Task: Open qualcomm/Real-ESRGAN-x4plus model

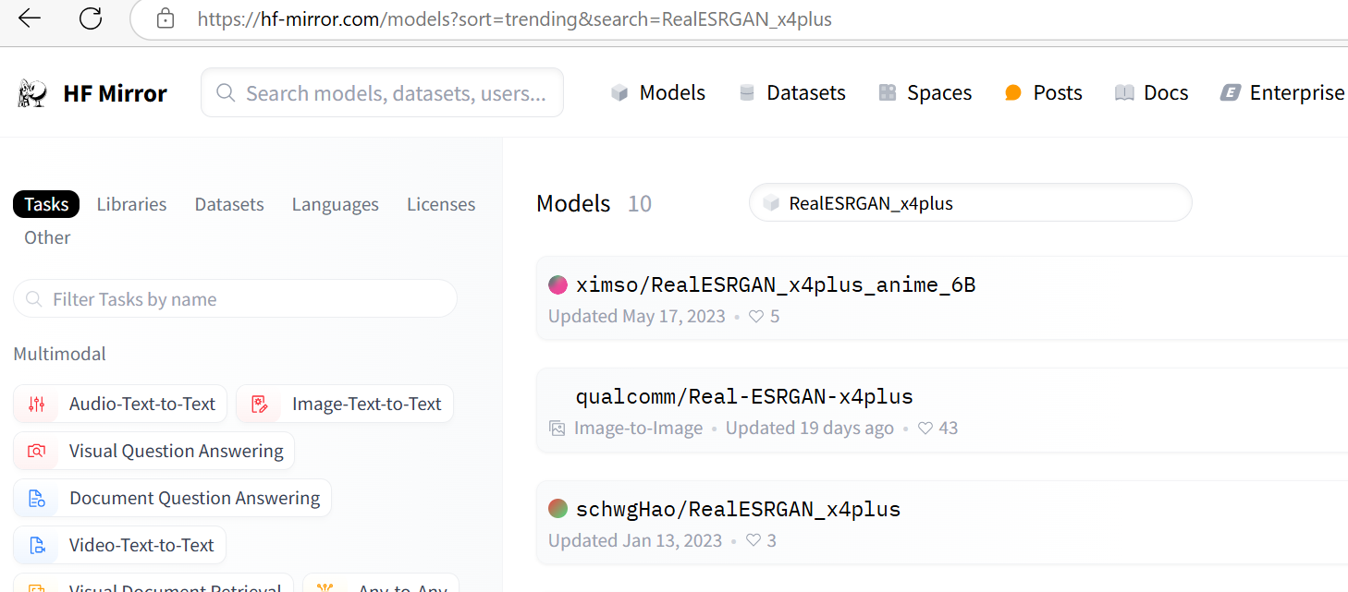Action: (x=744, y=397)
